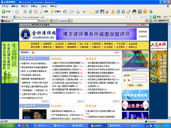Click the Print toolbar icon
This screenshot has width=171, height=128.
[78, 11]
